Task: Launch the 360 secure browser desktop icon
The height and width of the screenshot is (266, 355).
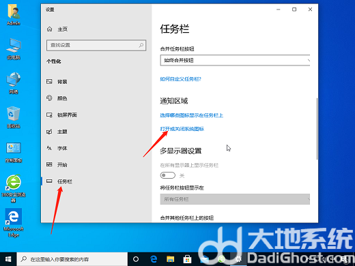Action: tap(14, 188)
